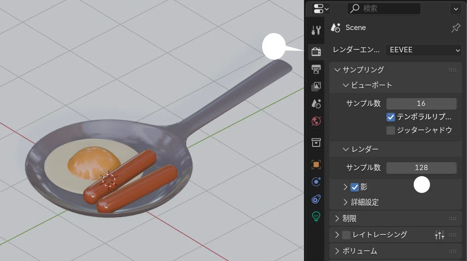Grab the レイトレーシング panel drag handle
Screen dimensions: 467x261
452,235
